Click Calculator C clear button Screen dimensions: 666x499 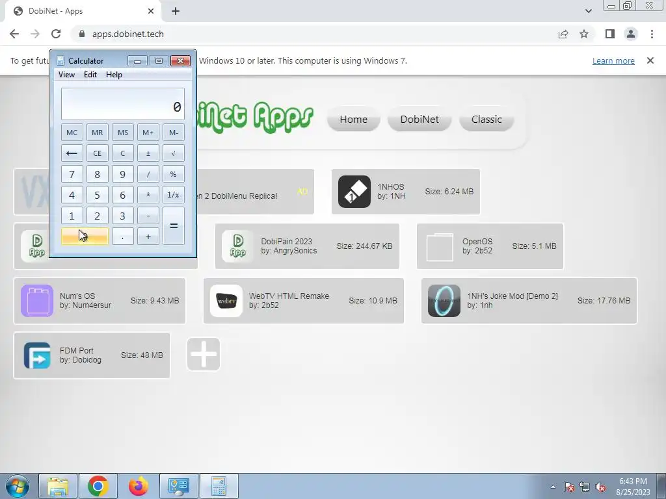[x=123, y=153]
